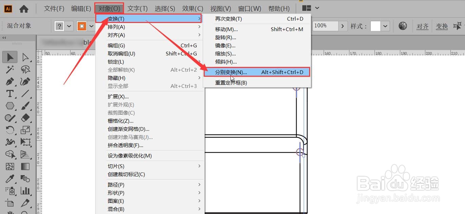This screenshot has height=214, width=465.
Task: Open the 样式 style dropdown
Action: pos(386,26)
